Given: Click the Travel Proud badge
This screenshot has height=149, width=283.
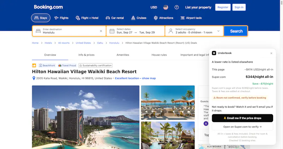Looking at the screenshot, I should click(67, 65).
